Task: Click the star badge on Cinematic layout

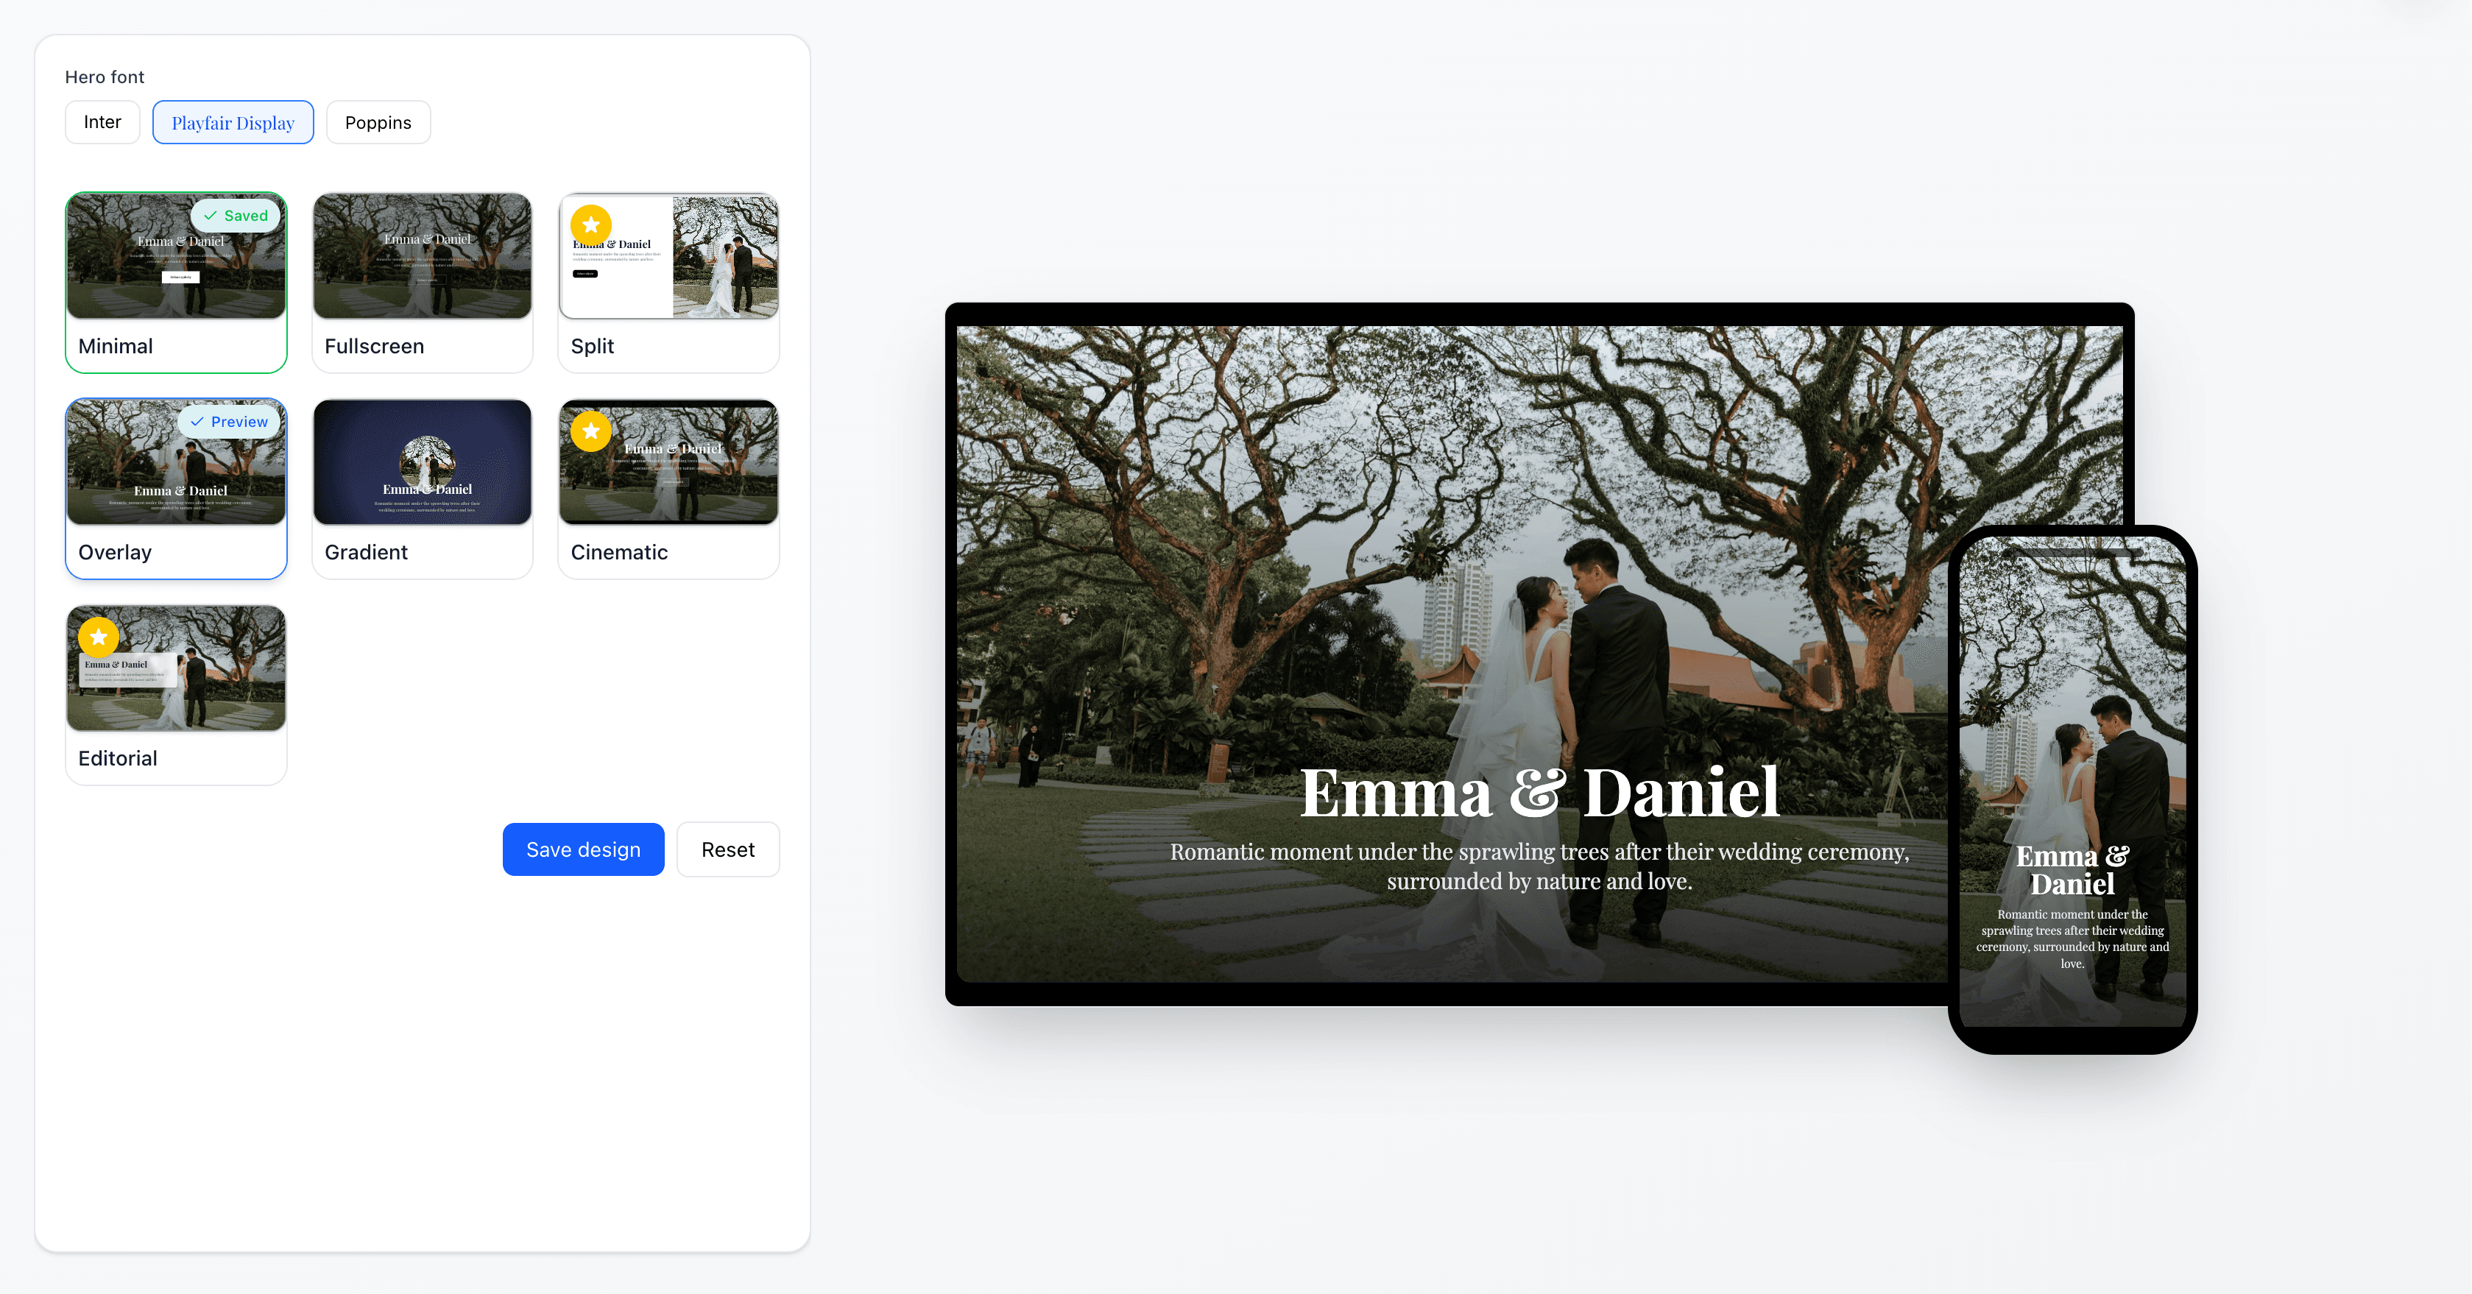Action: coord(591,431)
